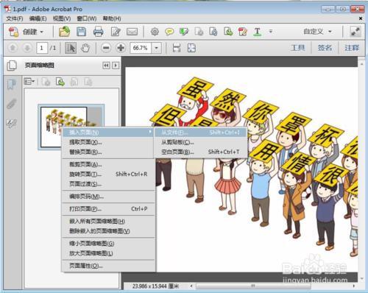Click the horizontal scrollbar thumb
The image size is (368, 293).
(253, 286)
